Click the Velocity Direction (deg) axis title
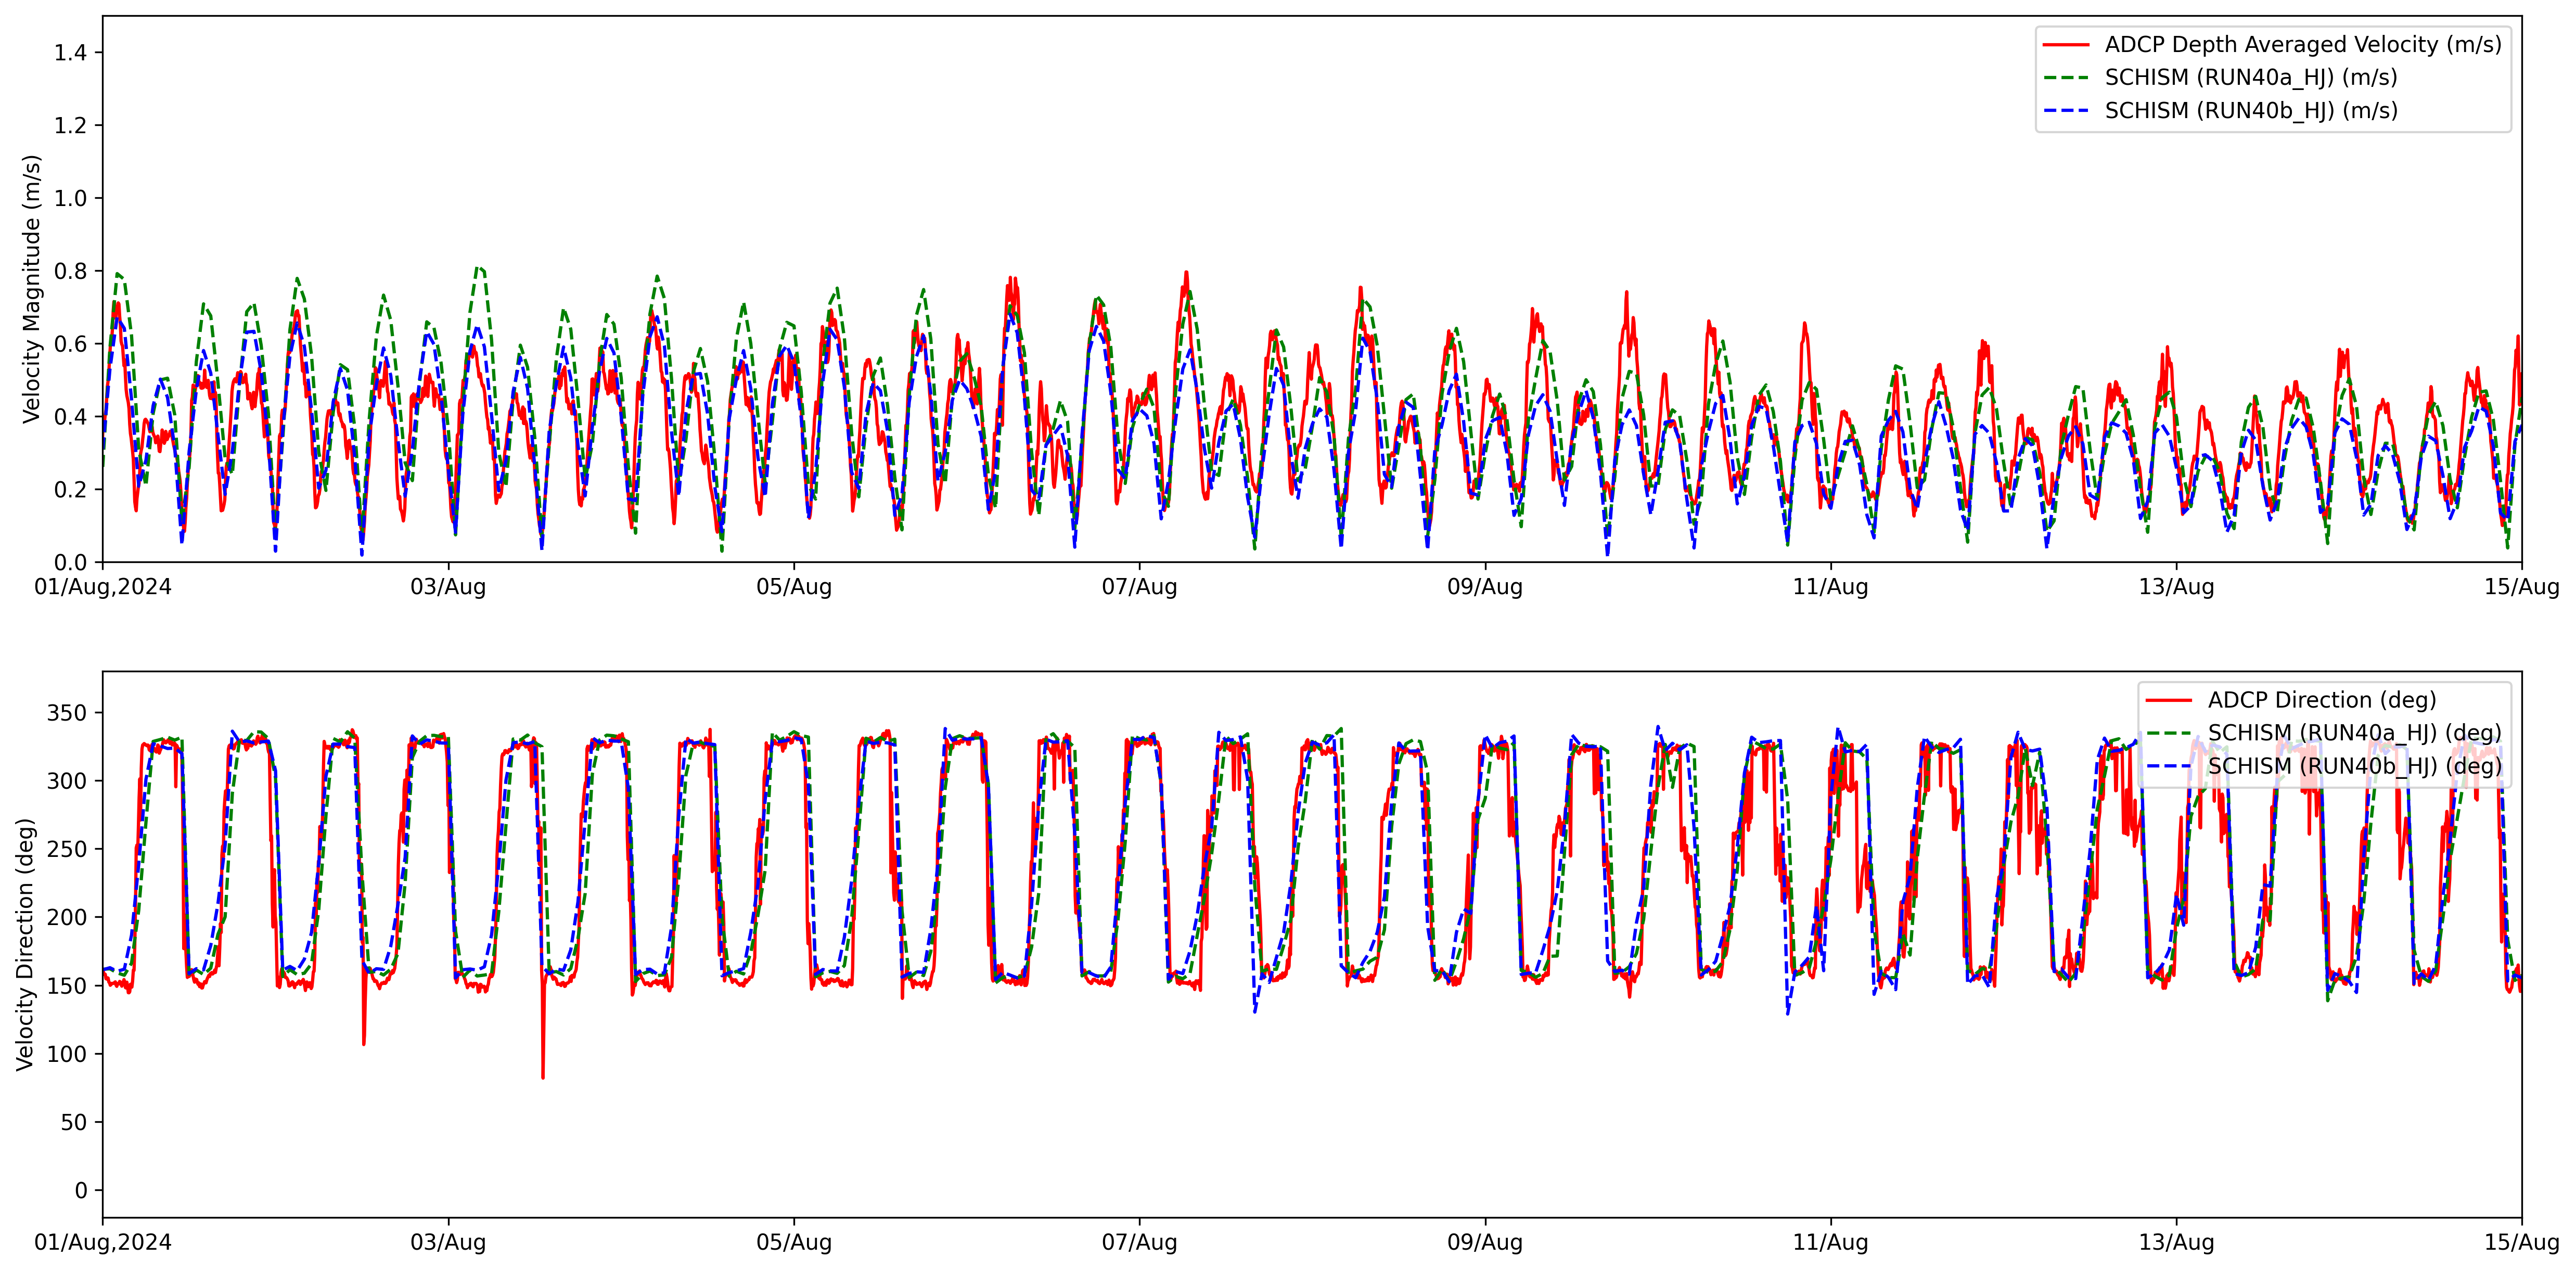The image size is (2576, 1270). coord(26,944)
